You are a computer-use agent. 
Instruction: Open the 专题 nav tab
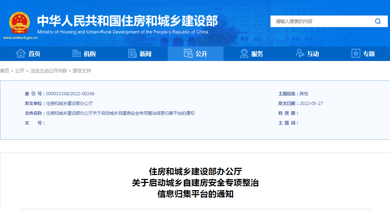pyautogui.click(x=363, y=53)
